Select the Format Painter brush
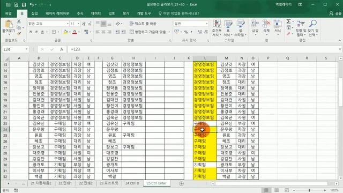The height and width of the screenshot is (193, 343). pyautogui.click(x=19, y=33)
